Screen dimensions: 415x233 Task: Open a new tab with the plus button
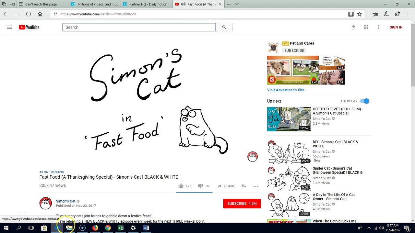(229, 4)
